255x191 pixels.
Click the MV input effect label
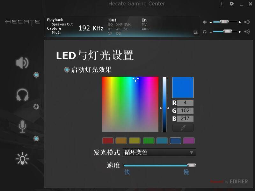tap(144, 25)
